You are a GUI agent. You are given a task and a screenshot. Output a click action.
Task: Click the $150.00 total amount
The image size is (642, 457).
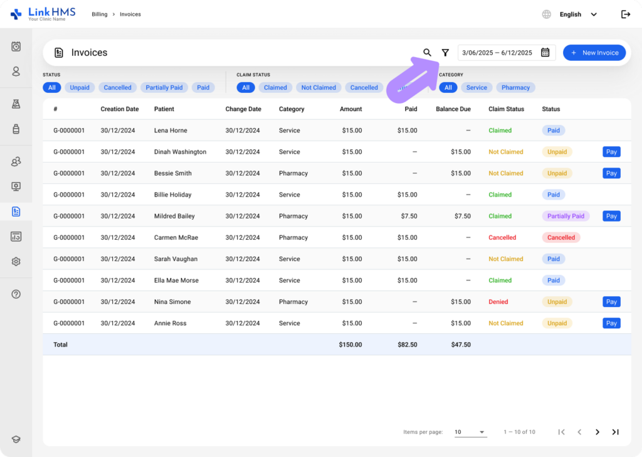coord(350,345)
